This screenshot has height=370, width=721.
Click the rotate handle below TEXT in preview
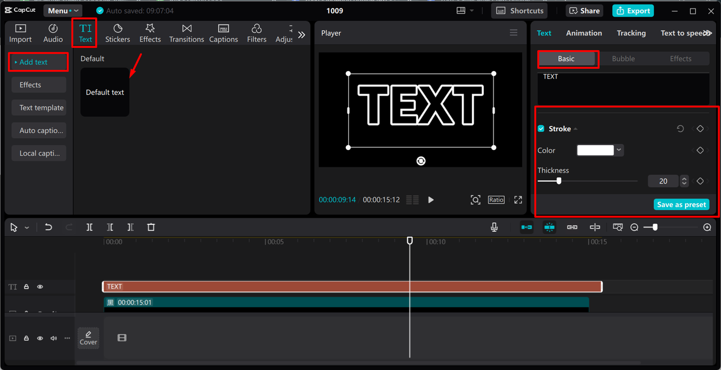[x=421, y=161]
